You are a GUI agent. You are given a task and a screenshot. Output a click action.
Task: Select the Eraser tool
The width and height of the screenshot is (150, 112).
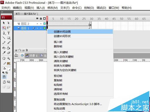pos(9,53)
